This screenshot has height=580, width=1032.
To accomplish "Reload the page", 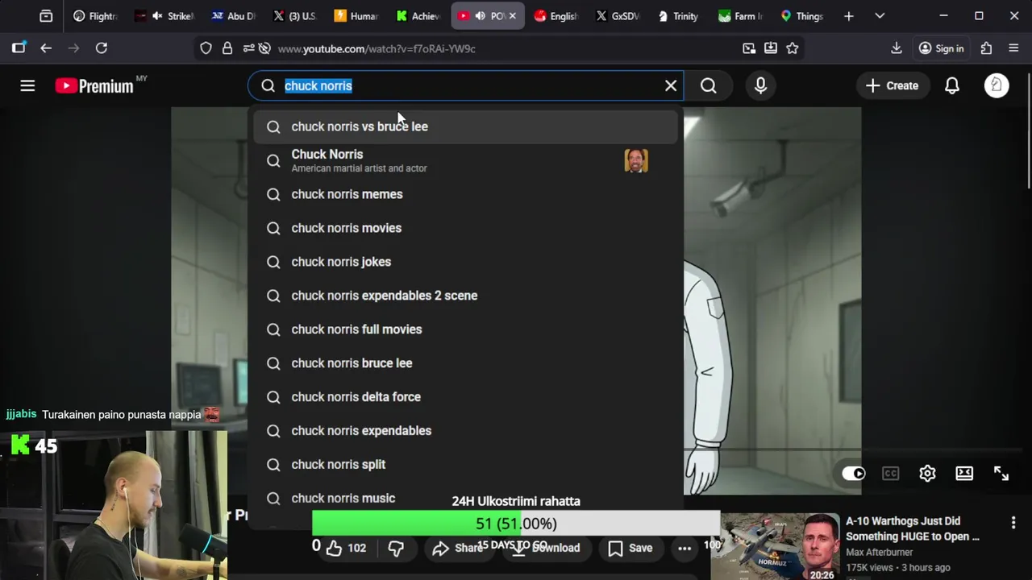I will click(102, 48).
